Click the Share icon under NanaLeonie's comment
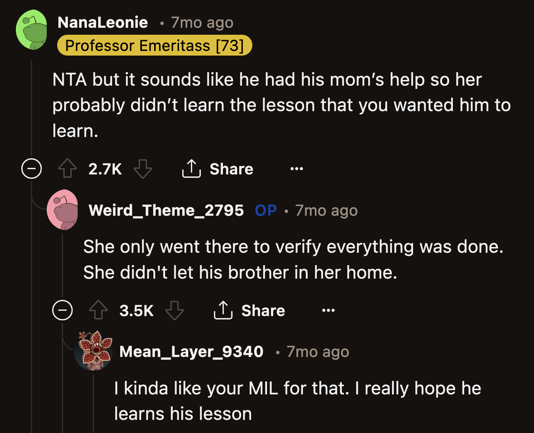The height and width of the screenshot is (433, 534). pos(190,169)
